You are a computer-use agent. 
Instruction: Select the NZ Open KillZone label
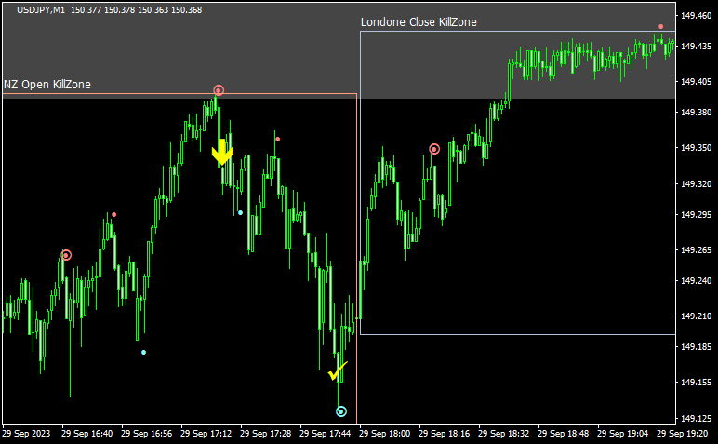click(47, 85)
